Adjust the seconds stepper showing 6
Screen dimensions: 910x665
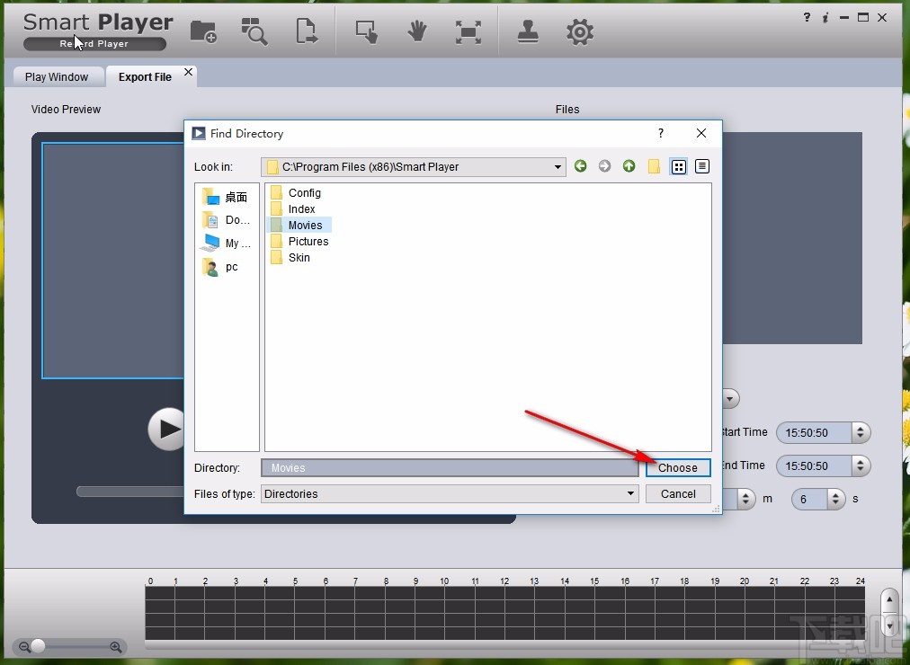coord(835,499)
